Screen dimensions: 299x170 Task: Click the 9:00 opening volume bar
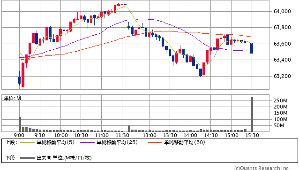click(x=20, y=124)
